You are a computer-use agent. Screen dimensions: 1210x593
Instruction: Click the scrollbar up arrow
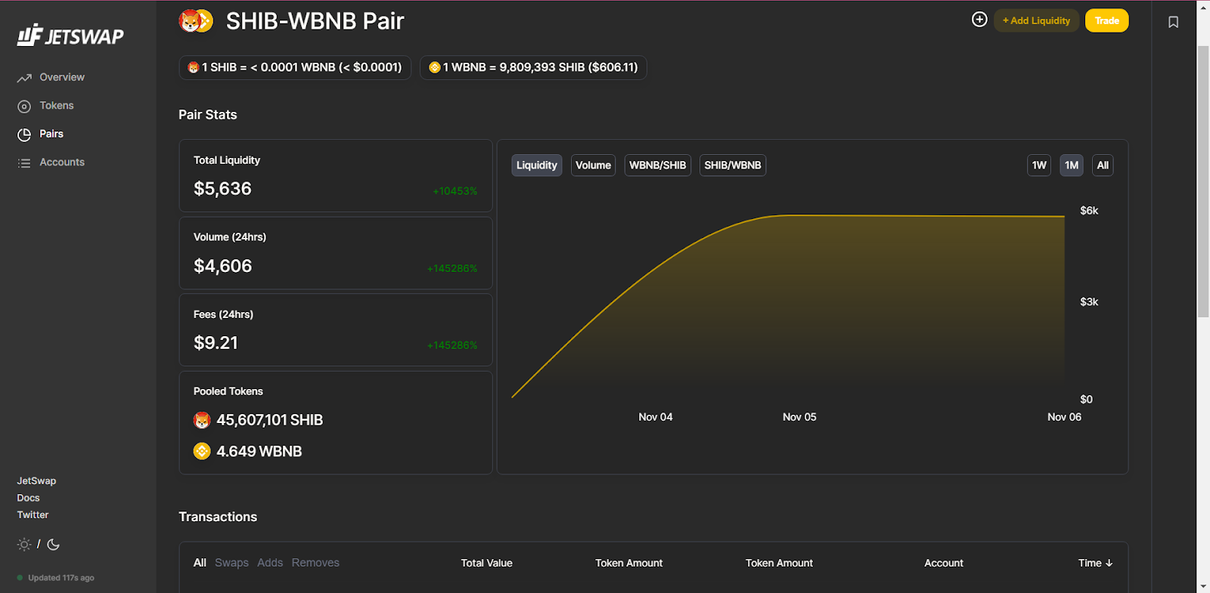pyautogui.click(x=1203, y=7)
